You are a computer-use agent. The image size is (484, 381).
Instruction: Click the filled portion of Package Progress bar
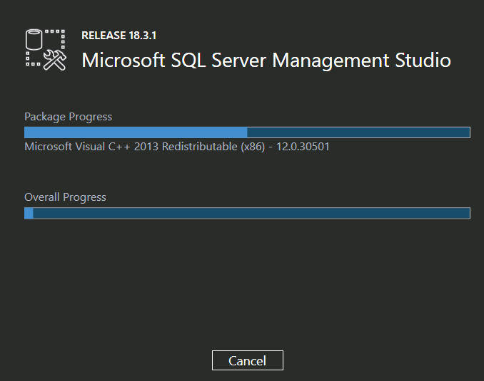click(x=136, y=132)
